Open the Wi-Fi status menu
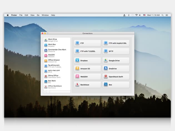 click(x=136, y=15)
